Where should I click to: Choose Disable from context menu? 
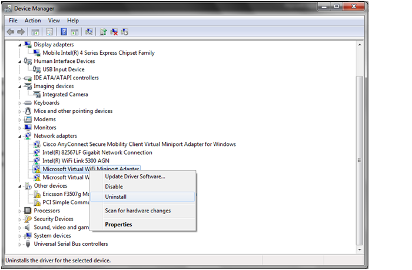(x=142, y=186)
